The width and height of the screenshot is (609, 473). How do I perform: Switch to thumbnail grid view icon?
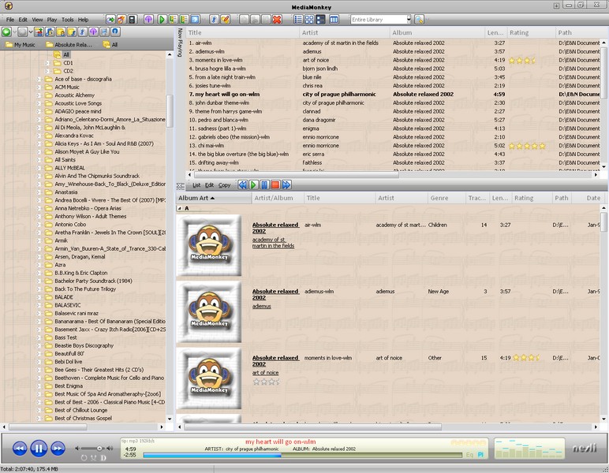[x=309, y=20]
